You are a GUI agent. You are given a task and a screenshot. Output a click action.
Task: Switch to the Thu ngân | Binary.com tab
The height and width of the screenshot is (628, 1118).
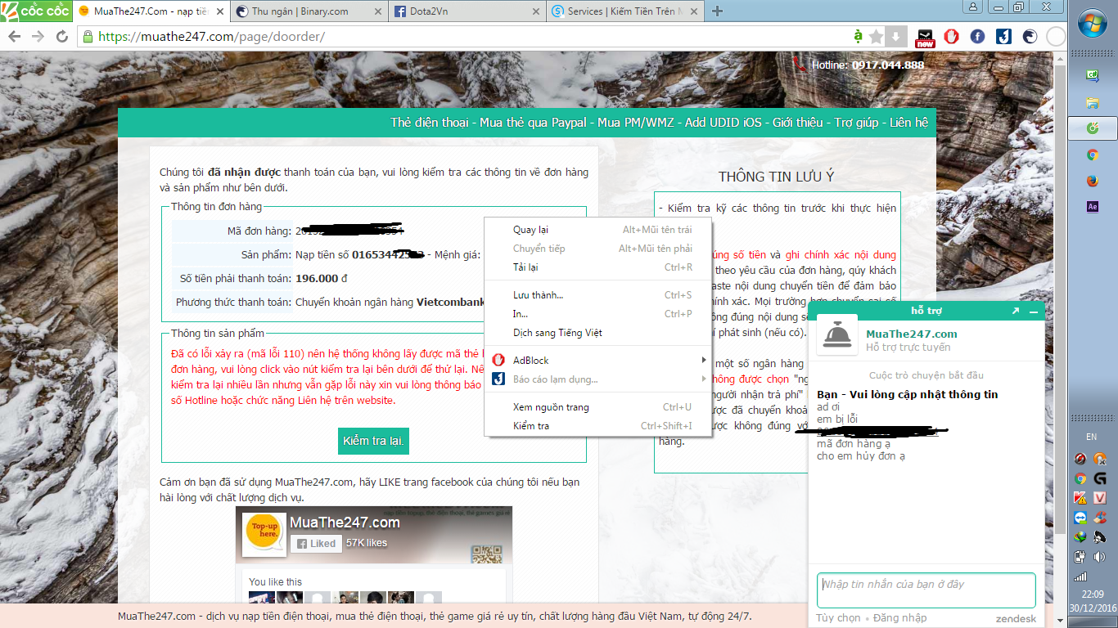pyautogui.click(x=301, y=11)
